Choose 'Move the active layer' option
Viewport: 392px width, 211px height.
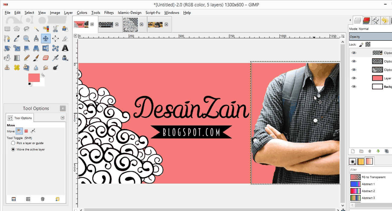click(x=28, y=150)
